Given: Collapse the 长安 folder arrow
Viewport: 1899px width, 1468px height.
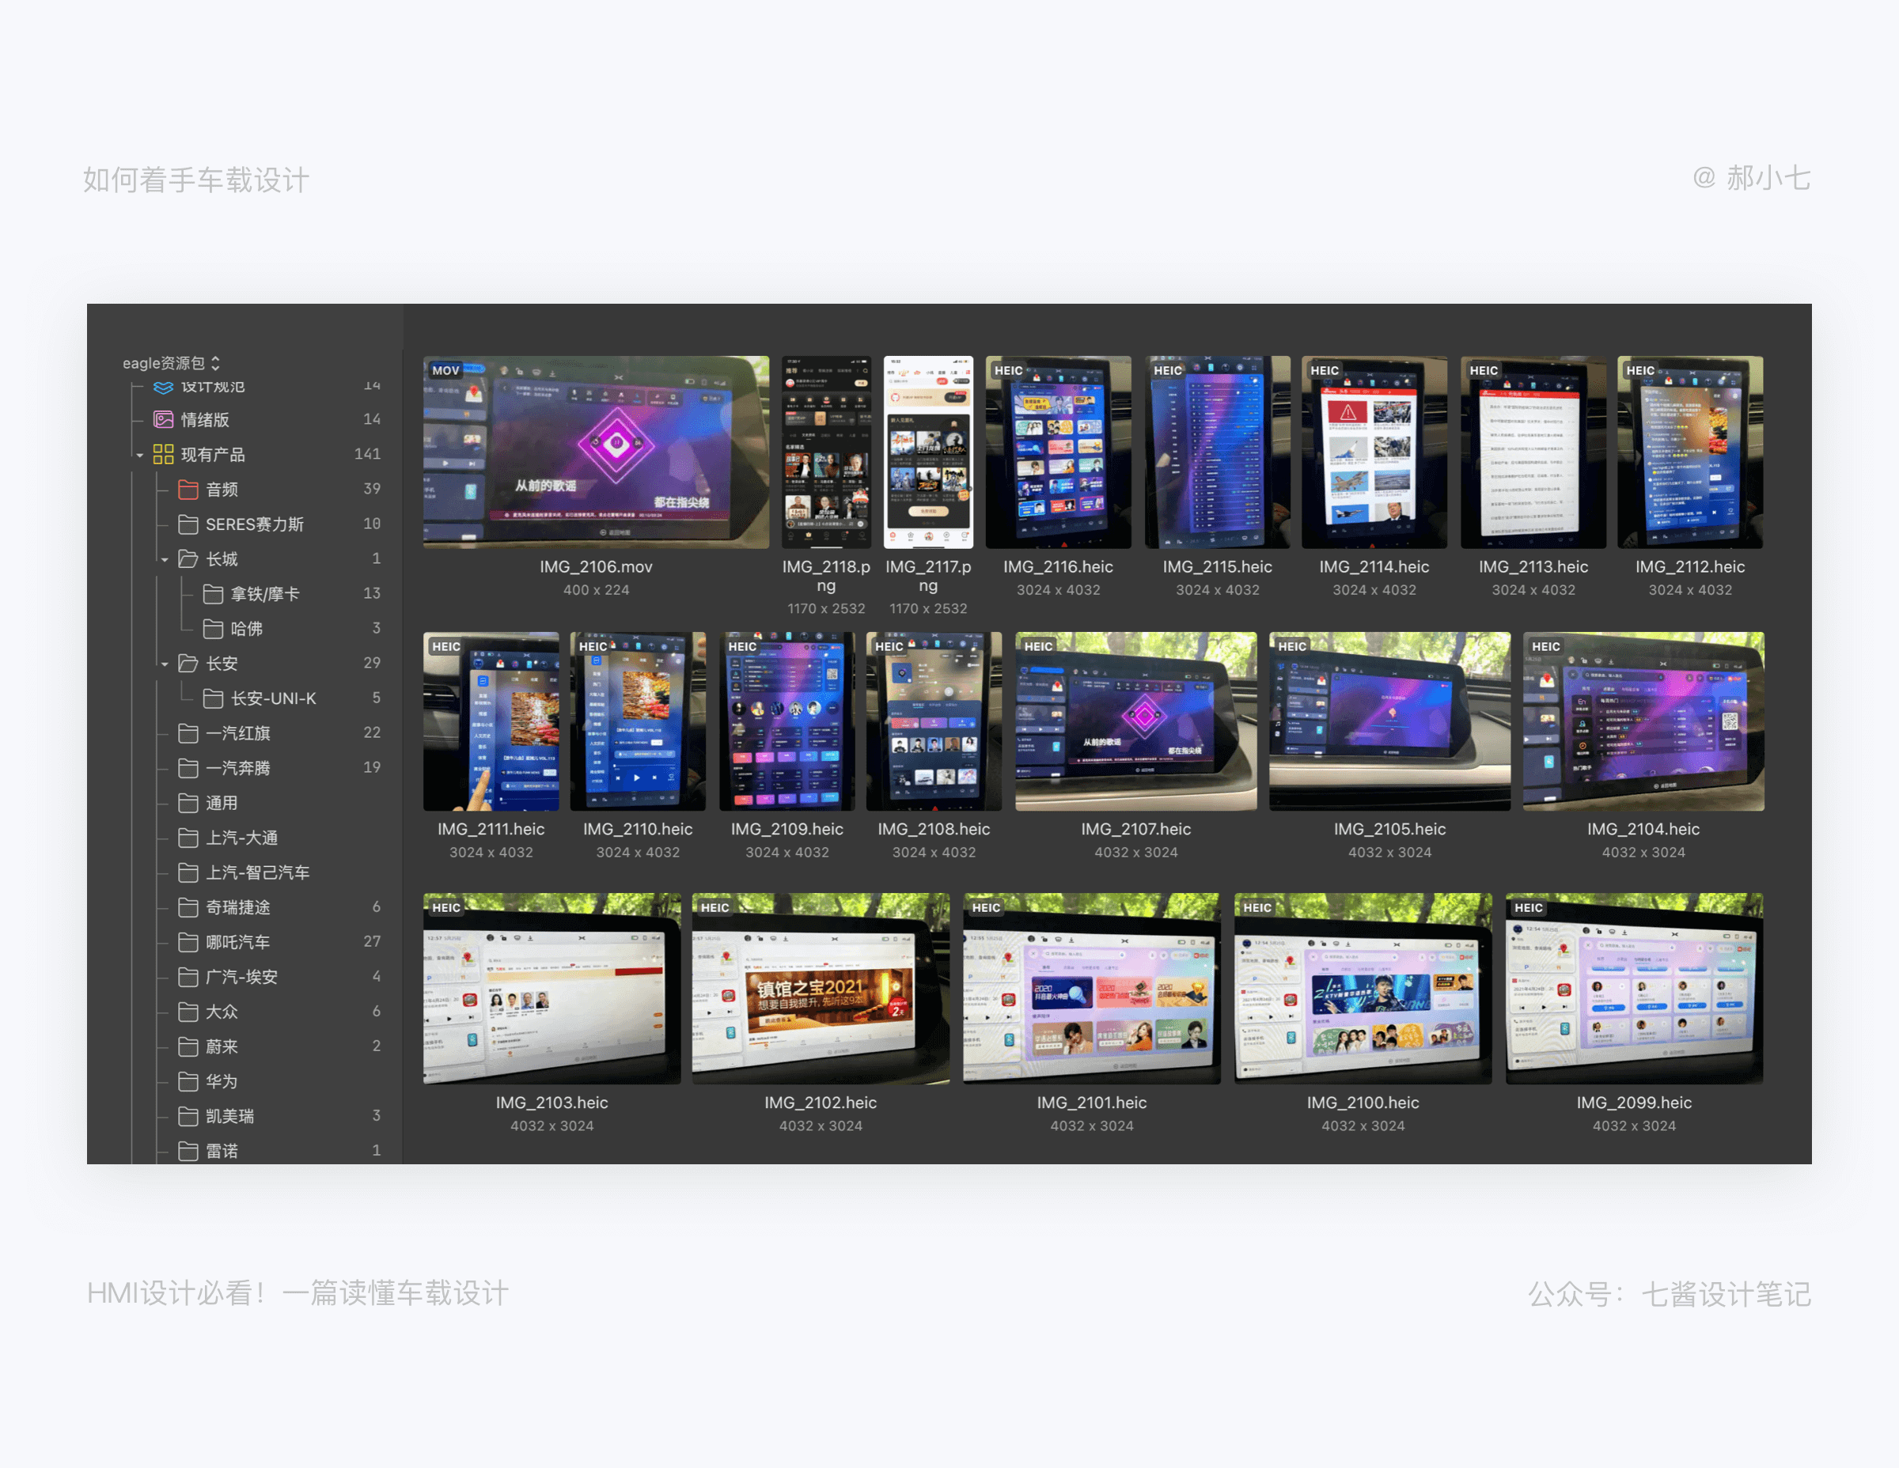Looking at the screenshot, I should click(x=165, y=664).
